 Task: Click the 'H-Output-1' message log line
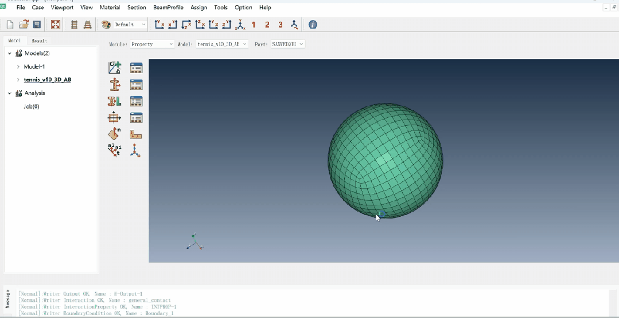80,293
